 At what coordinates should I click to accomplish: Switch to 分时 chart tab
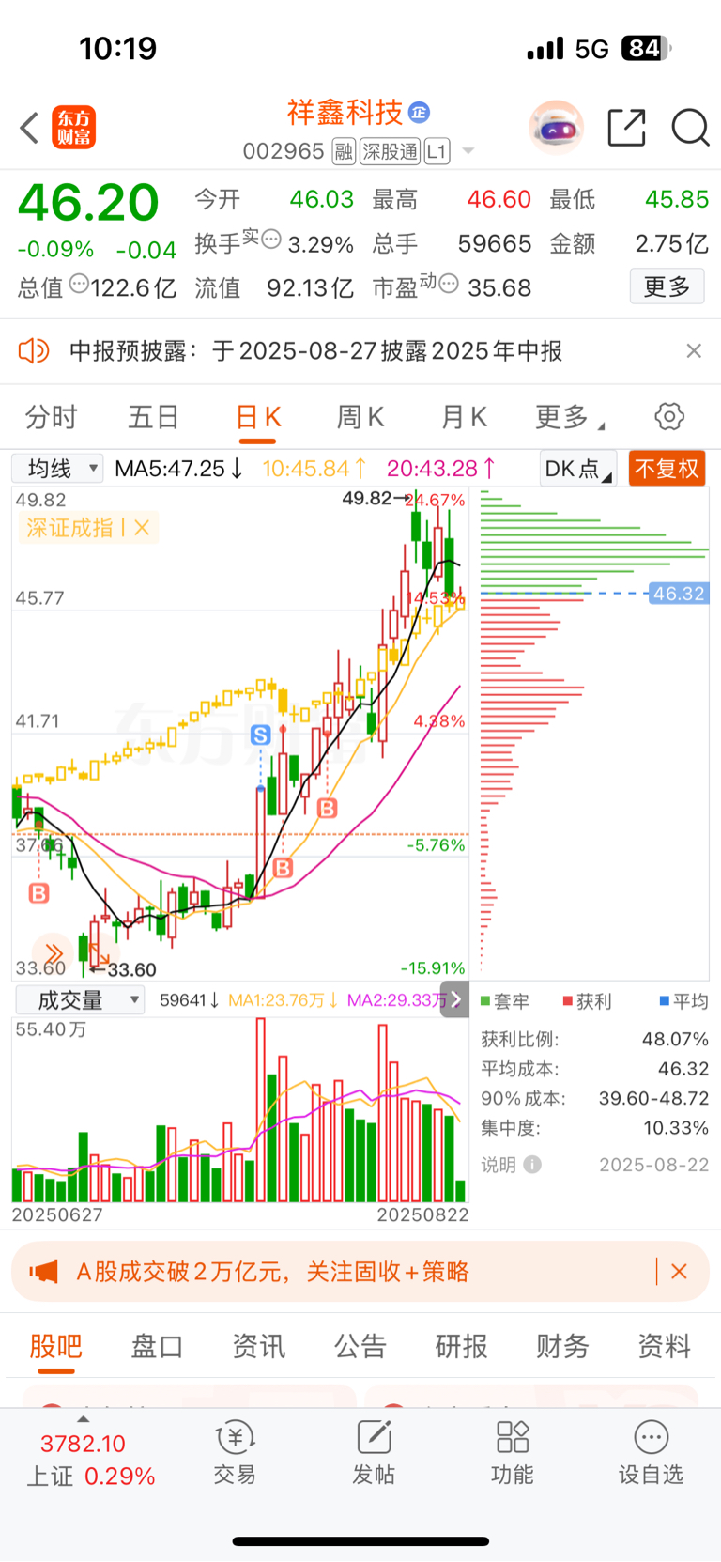pyautogui.click(x=51, y=417)
